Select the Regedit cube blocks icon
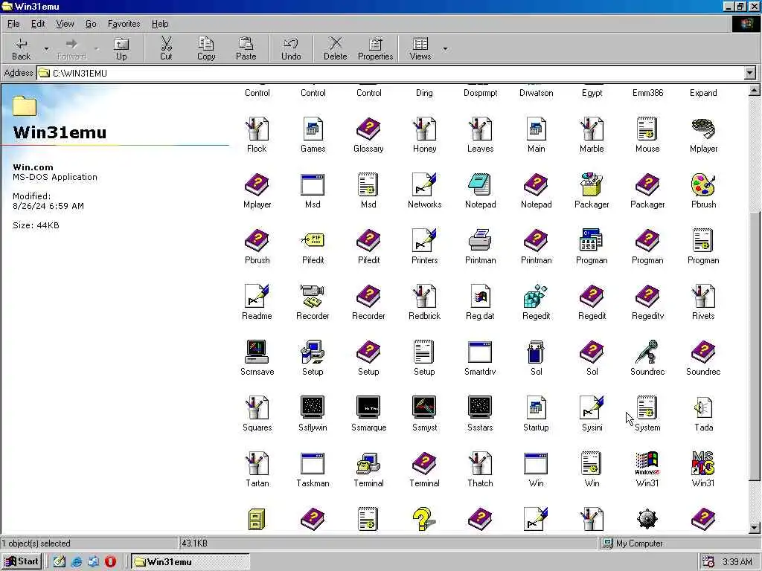Image resolution: width=762 pixels, height=571 pixels. (x=536, y=297)
